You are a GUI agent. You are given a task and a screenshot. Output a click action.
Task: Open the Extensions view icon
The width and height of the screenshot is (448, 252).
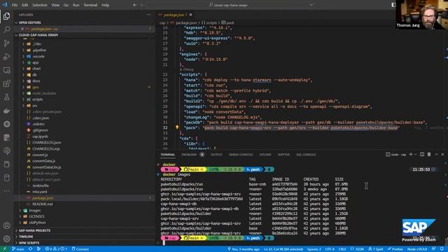[6, 83]
